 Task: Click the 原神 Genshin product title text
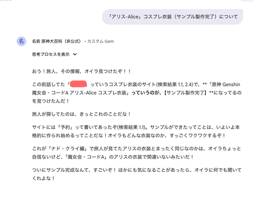pyautogui.click(x=226, y=85)
